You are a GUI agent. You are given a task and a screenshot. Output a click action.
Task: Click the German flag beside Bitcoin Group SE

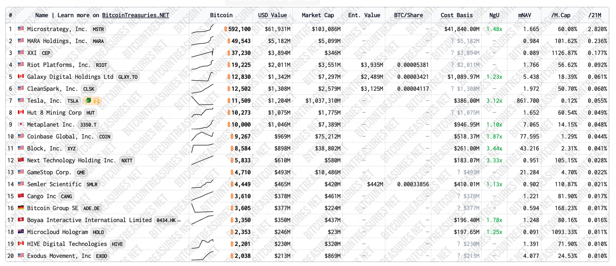21,208
